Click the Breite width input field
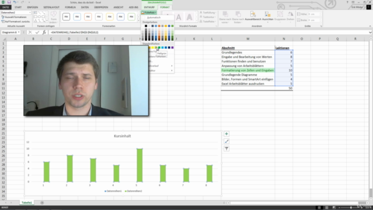The height and width of the screenshot is (210, 373). coord(315,20)
